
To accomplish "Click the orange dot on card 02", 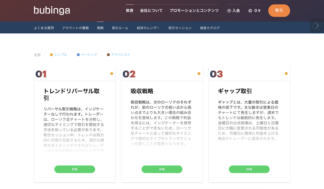I will click(199, 74).
